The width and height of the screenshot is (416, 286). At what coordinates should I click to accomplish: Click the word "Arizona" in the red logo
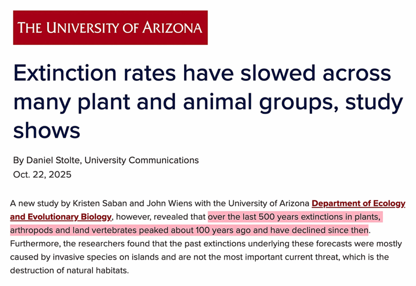click(x=172, y=28)
